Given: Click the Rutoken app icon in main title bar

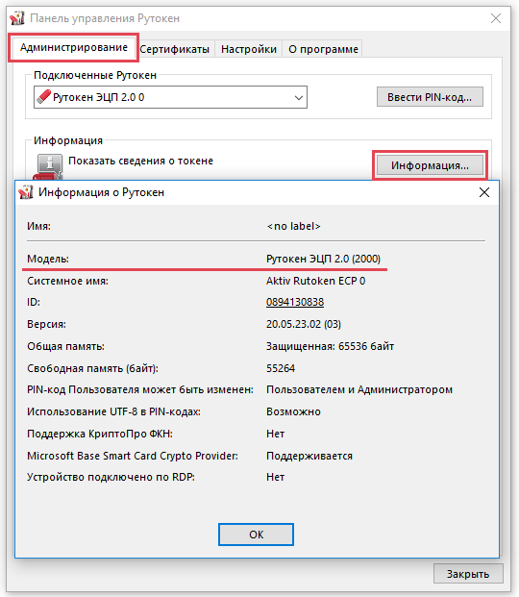Looking at the screenshot, I should [17, 18].
